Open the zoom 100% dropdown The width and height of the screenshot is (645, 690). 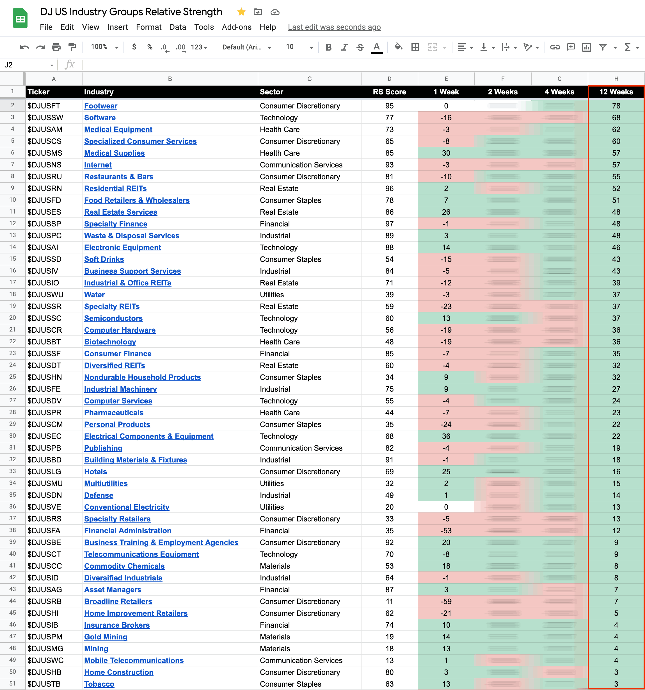(105, 47)
